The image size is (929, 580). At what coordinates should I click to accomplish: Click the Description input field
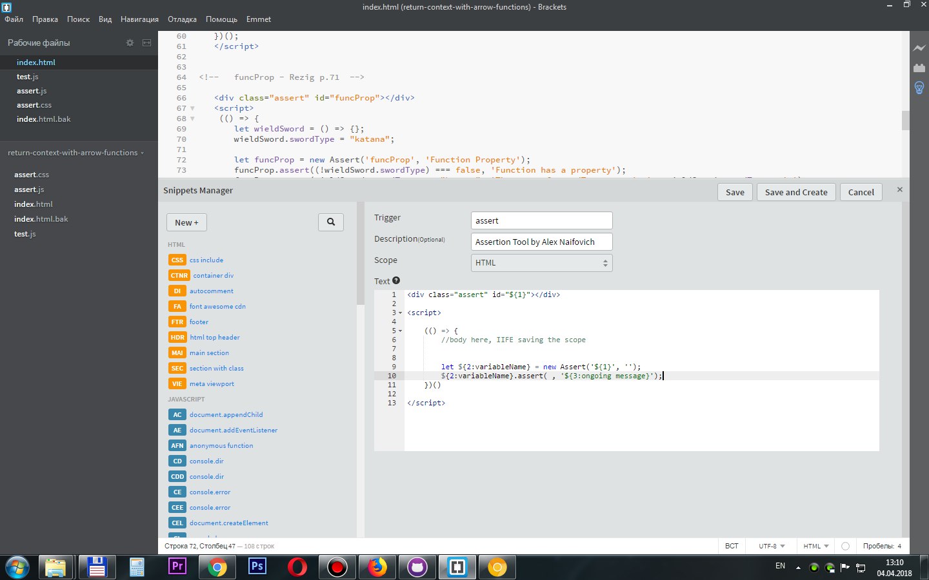coord(541,242)
